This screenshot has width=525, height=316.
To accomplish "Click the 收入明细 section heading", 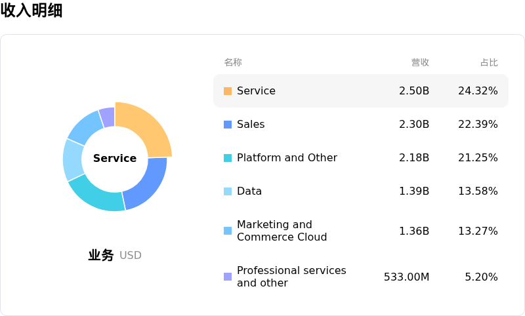I will [31, 10].
